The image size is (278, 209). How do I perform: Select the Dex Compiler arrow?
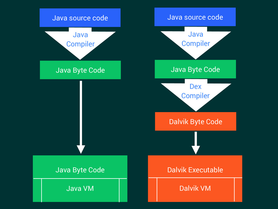coord(196,95)
